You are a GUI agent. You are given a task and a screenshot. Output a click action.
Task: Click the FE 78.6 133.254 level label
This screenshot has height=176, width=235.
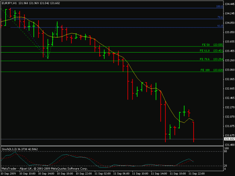211,59
